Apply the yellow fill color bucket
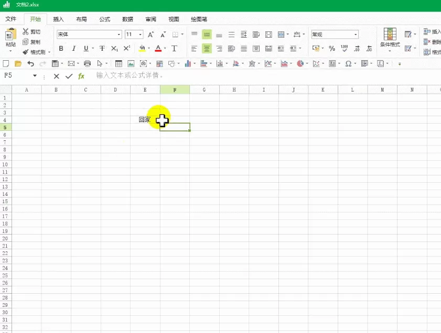This screenshot has height=333, width=441. pyautogui.click(x=142, y=49)
